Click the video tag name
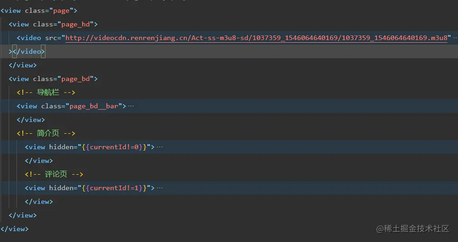 click(x=30, y=38)
